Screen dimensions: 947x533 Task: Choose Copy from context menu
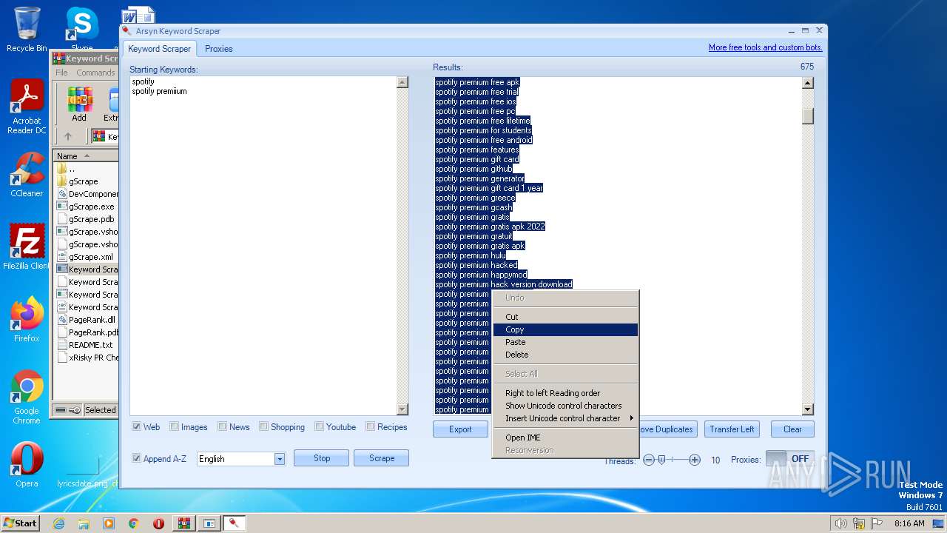(566, 329)
